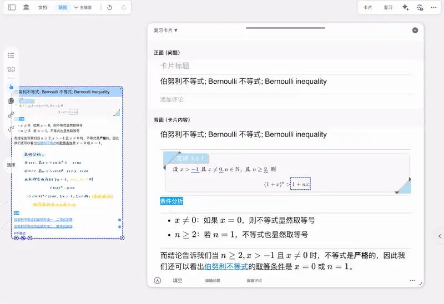The image size is (444, 304).
Task: Click the 选择 selection button
Action: click(11, 165)
